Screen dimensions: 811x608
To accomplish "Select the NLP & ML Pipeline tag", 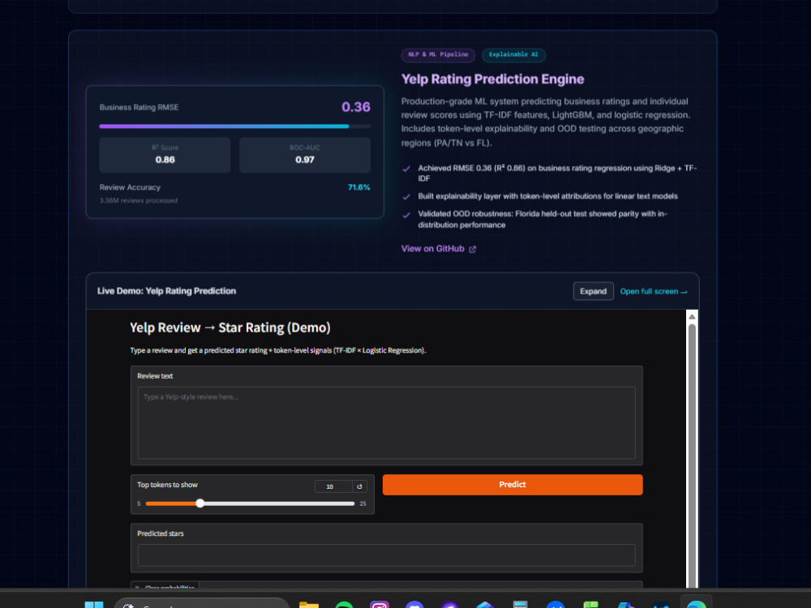I will coord(438,55).
